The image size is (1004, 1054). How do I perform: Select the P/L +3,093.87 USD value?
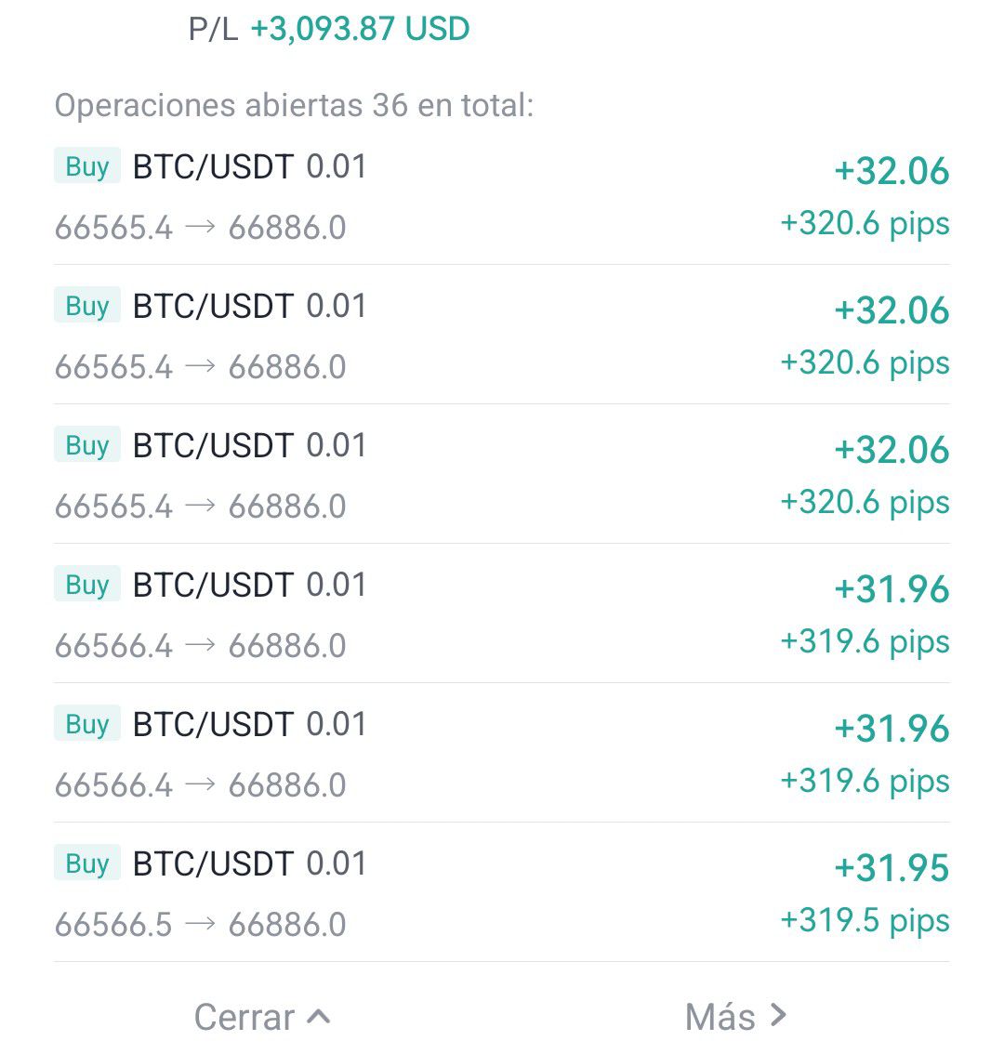pos(360,29)
